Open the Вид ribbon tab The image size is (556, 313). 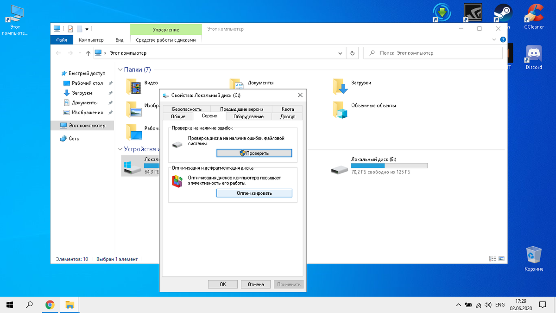(x=120, y=40)
